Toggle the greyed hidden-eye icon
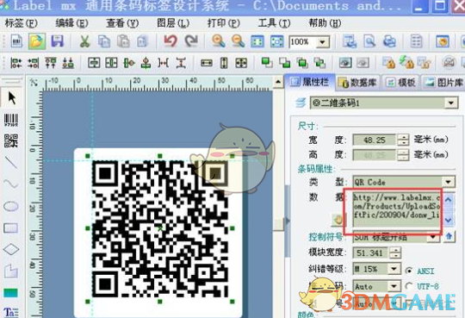Viewport: 465px width, 318px height. (363, 63)
